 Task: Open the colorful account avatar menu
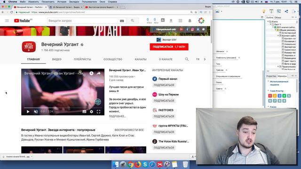tap(201, 21)
